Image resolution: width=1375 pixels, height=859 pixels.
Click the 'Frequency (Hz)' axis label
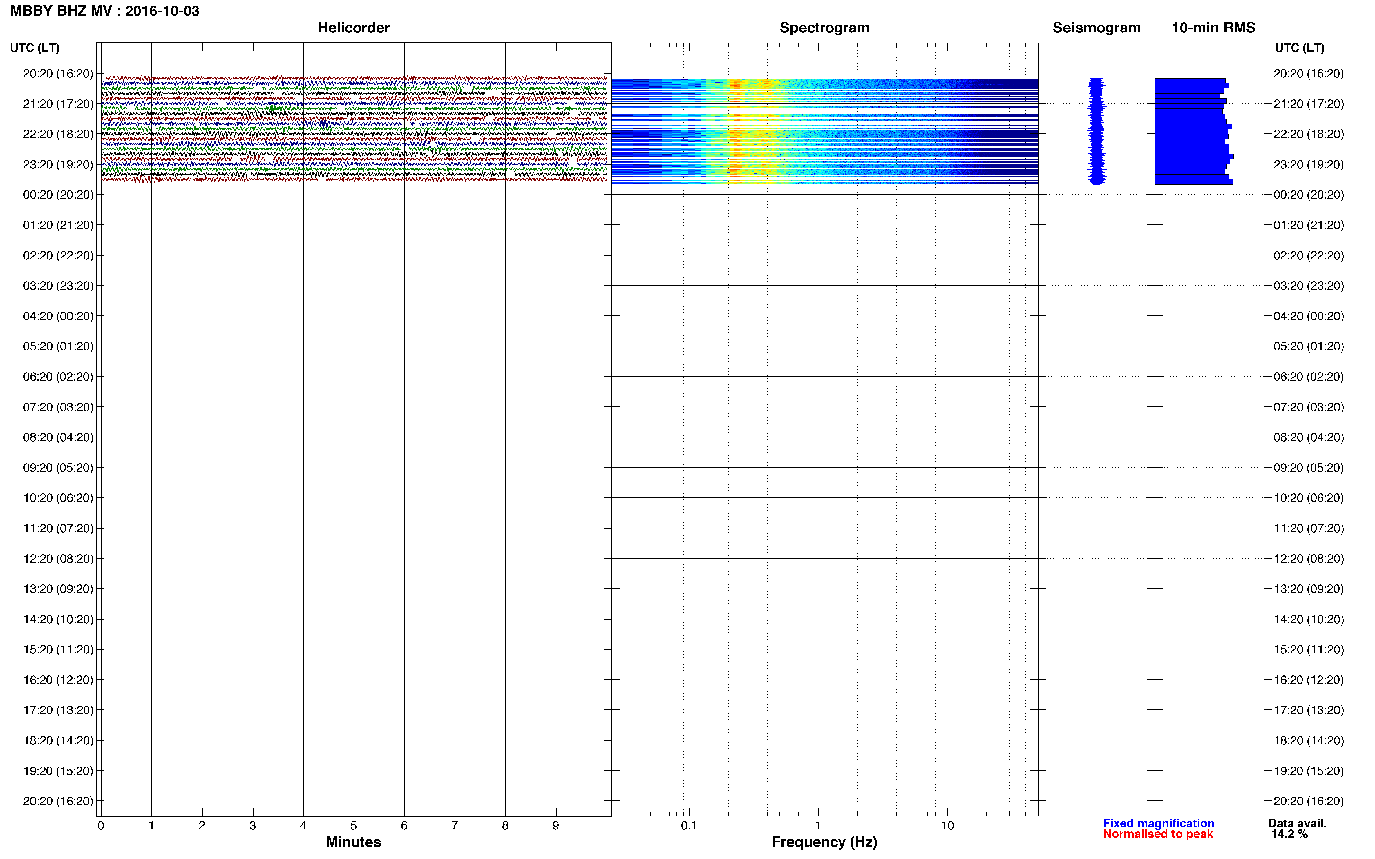click(824, 842)
